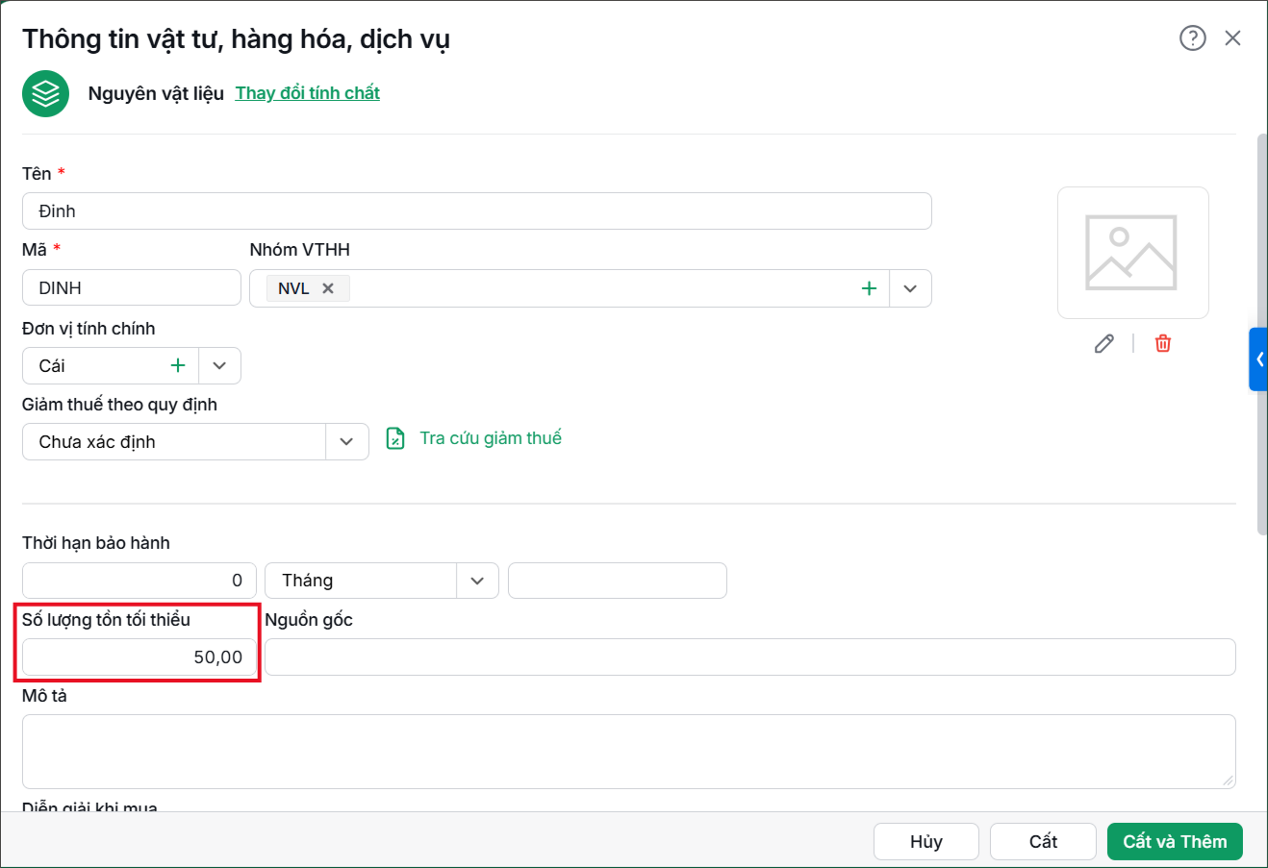
Task: Expand the Tháng warranty unit dropdown
Action: pyautogui.click(x=477, y=581)
